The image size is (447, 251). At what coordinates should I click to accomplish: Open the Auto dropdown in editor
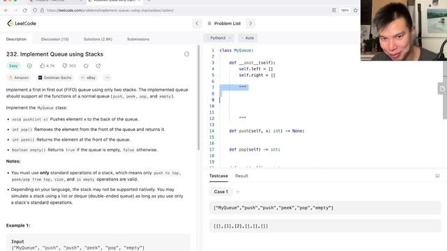coord(248,38)
